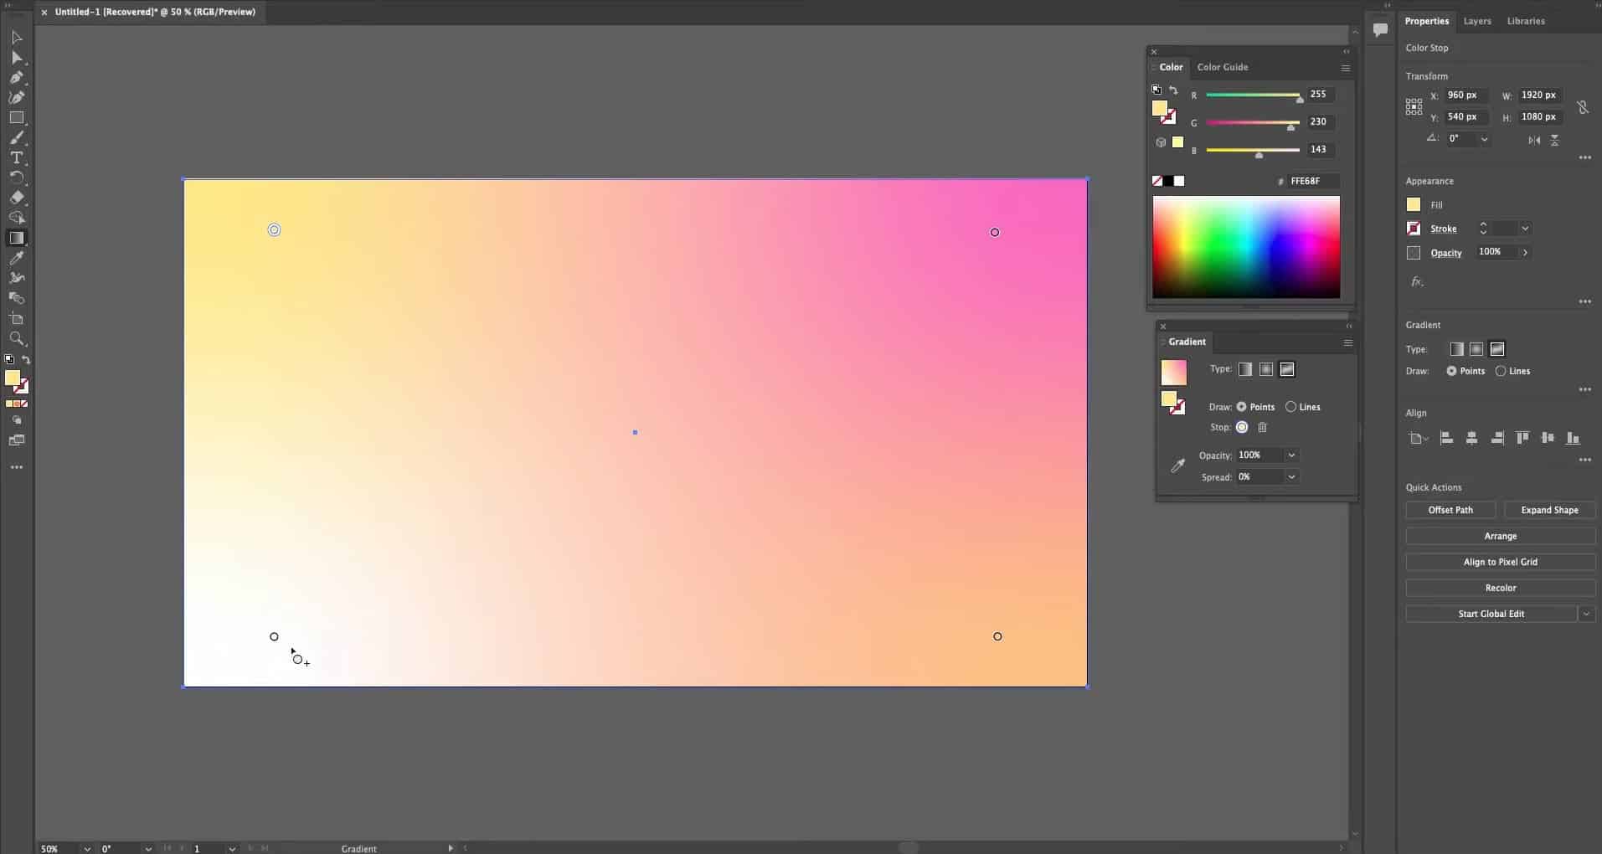Select the Eraser tool
Image resolution: width=1602 pixels, height=854 pixels.
pos(16,198)
